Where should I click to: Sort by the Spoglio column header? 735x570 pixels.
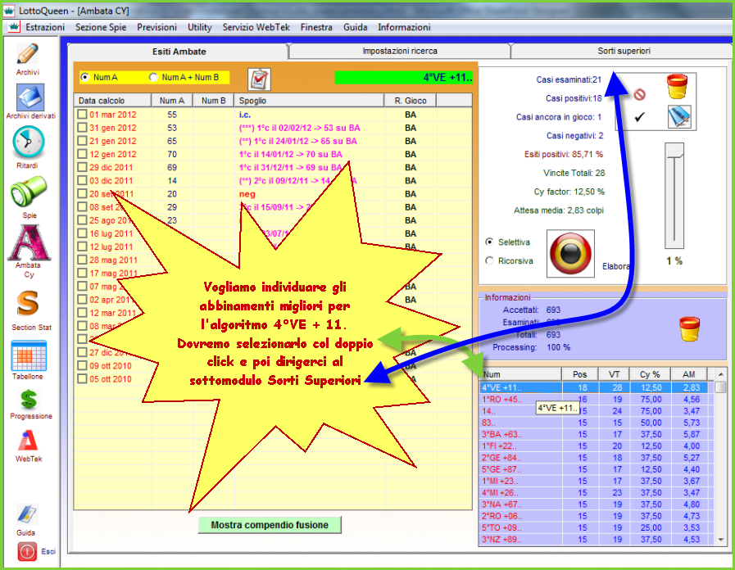point(310,100)
